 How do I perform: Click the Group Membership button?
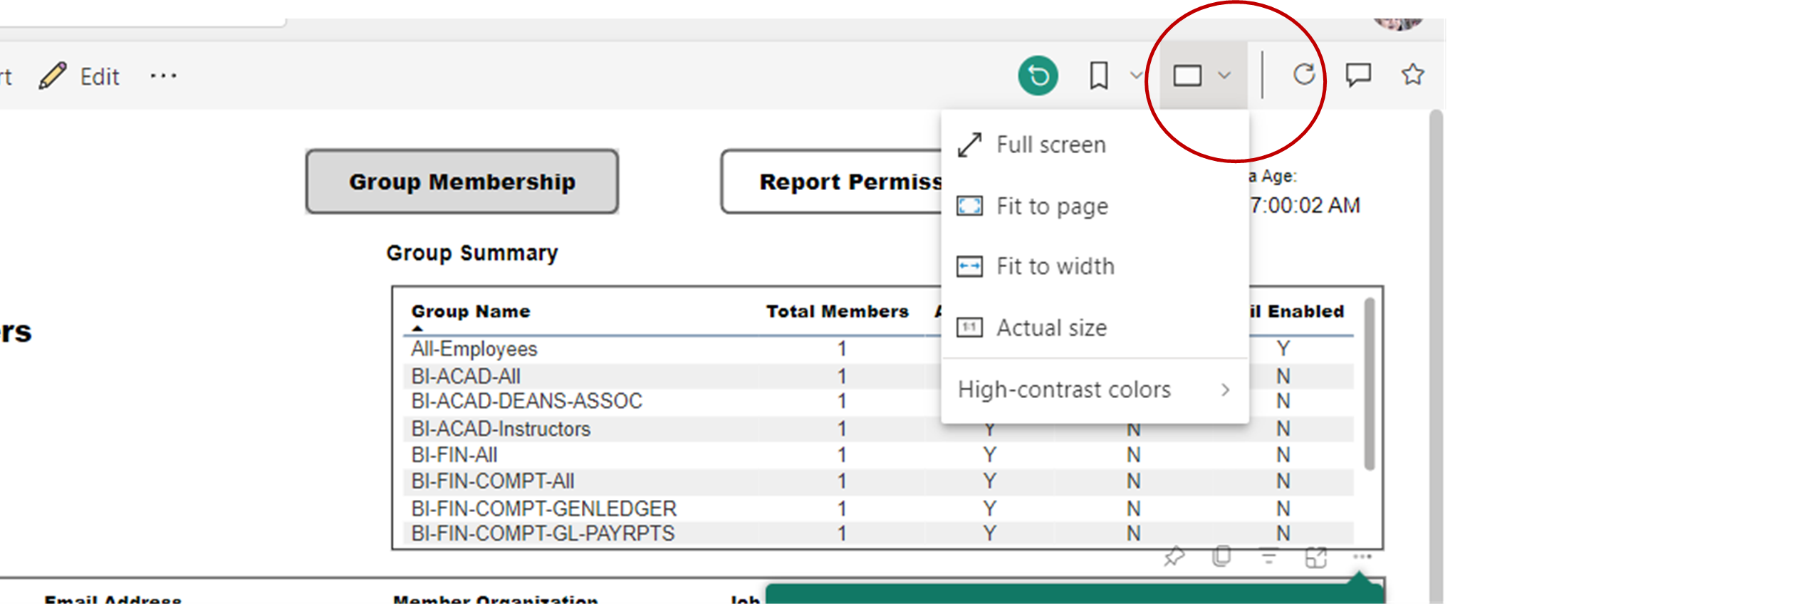click(462, 182)
